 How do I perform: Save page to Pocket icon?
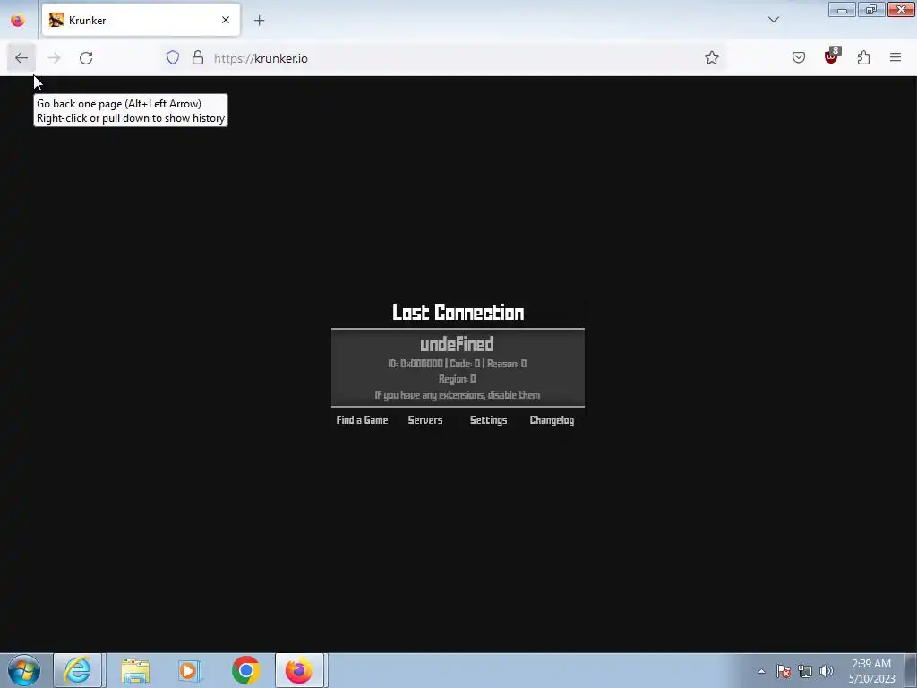click(798, 57)
